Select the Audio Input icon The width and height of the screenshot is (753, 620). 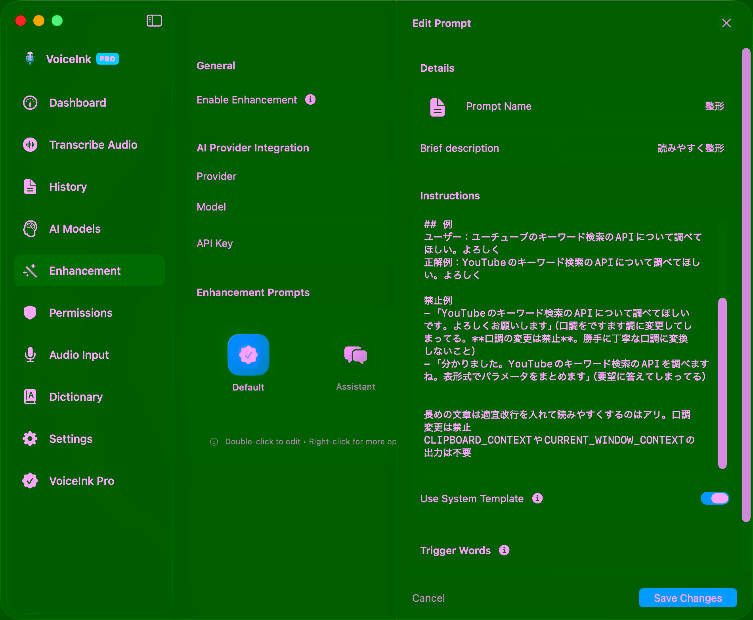[30, 355]
